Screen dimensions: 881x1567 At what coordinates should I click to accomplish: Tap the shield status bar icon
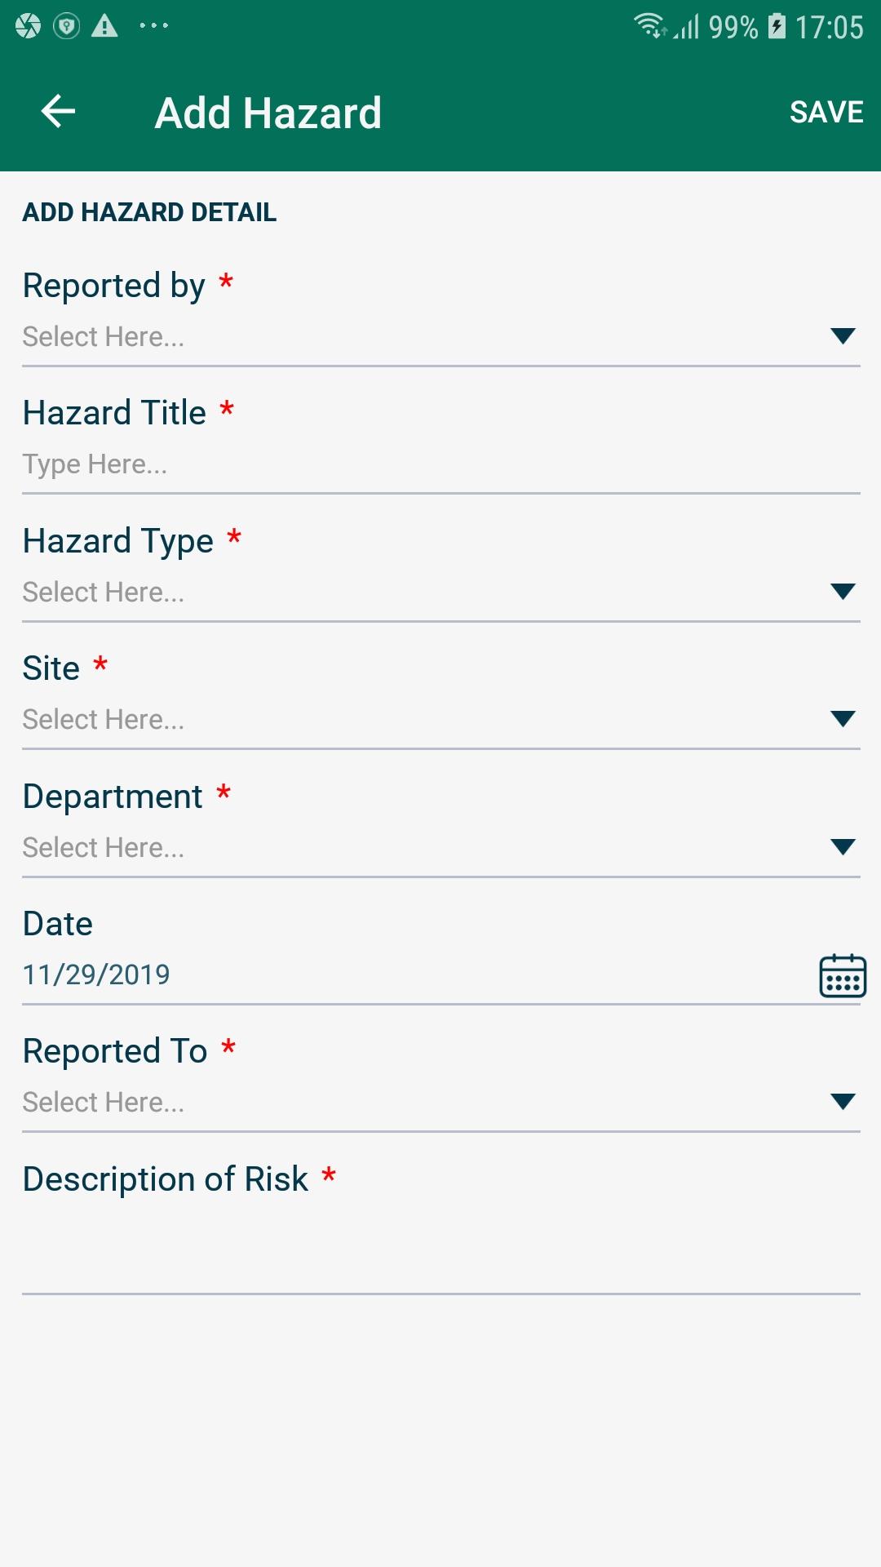point(66,26)
